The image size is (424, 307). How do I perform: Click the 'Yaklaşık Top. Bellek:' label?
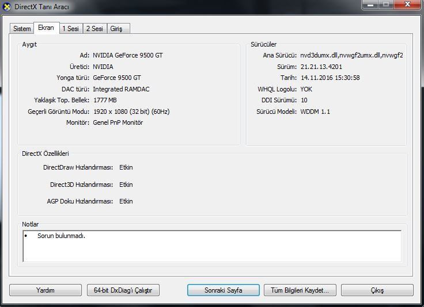click(x=62, y=100)
